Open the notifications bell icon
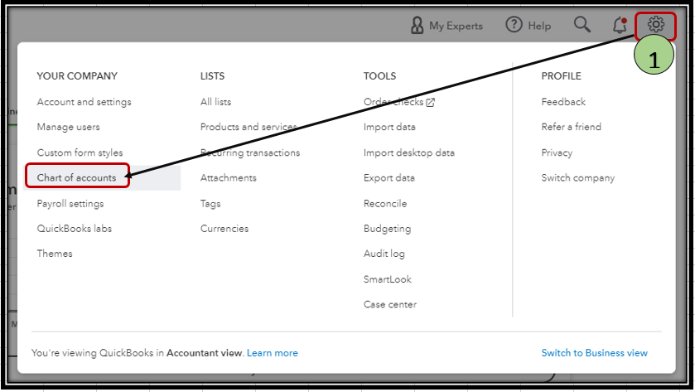Image resolution: width=695 pixels, height=392 pixels. pyautogui.click(x=620, y=25)
